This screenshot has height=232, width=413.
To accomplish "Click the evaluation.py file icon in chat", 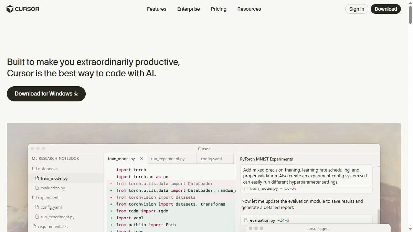I will [246, 220].
